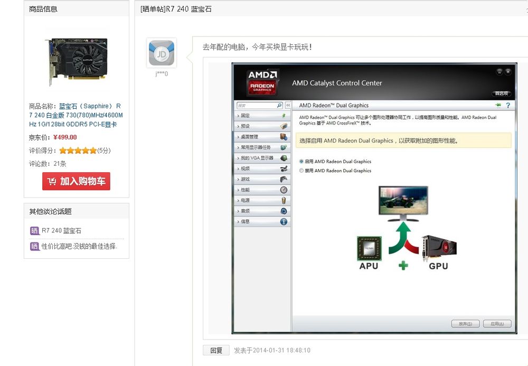
Task: Select 禁用 AMD Radeon Dual Graphics radio
Action: [301, 171]
